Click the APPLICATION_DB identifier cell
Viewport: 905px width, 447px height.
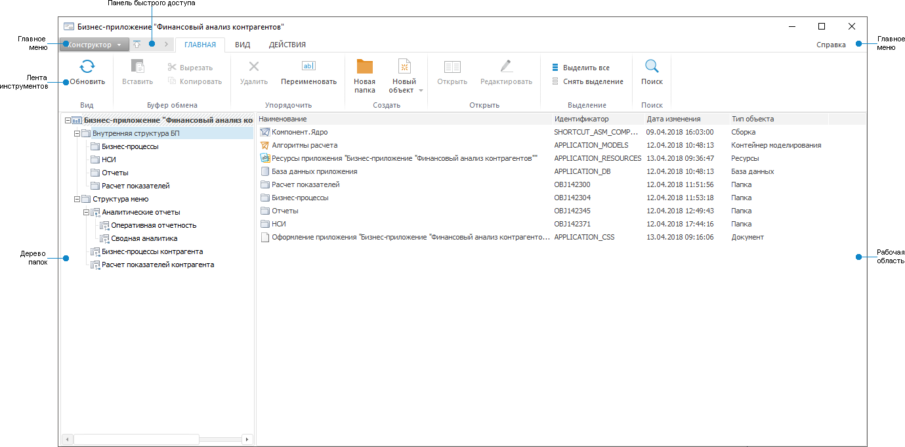coord(582,171)
